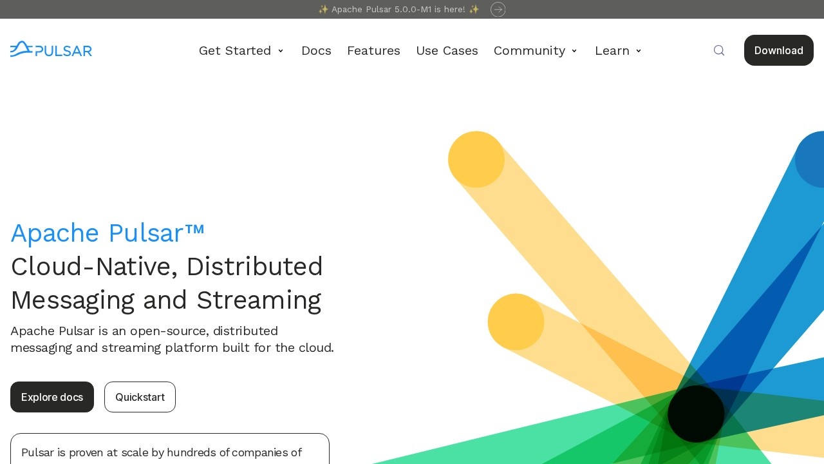The image size is (824, 464).
Task: Click the Download button
Action: 779,50
